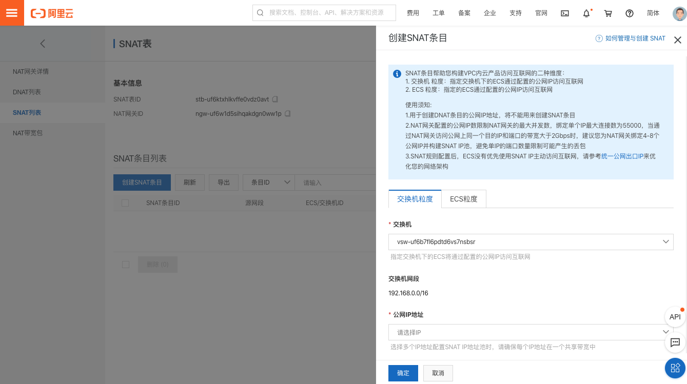Click the floating API button
This screenshot has height=384, width=687.
coord(675,317)
